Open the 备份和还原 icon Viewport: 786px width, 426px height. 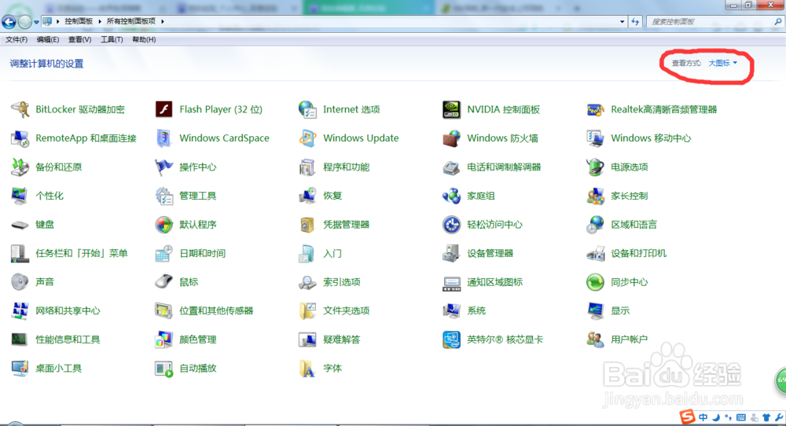point(20,167)
